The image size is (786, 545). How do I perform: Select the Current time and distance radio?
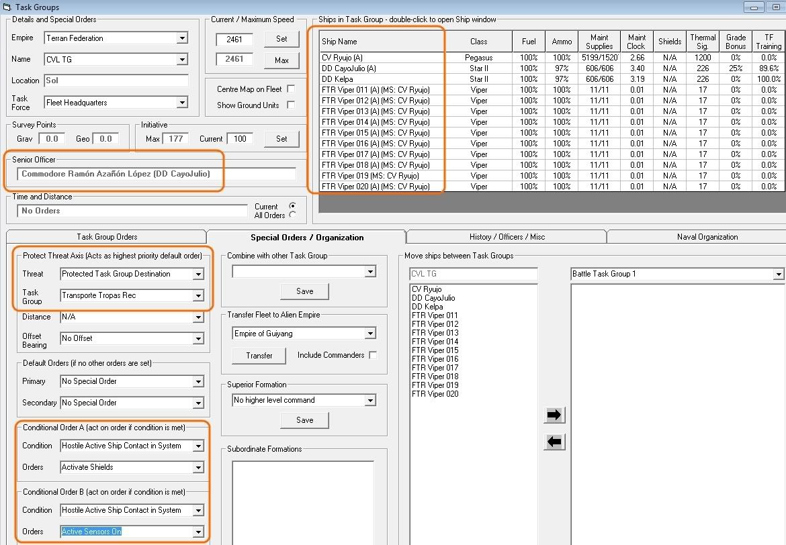(292, 206)
